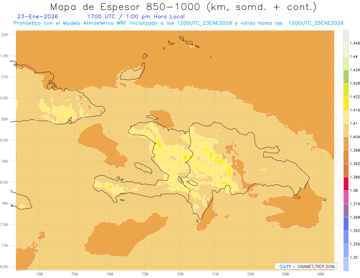Pick the pink swatch in the color scale
Image resolution: width=360 pixels, height=278 pixels.
346,197
